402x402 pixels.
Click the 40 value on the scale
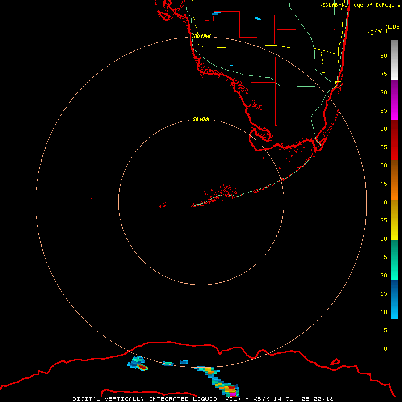tap(384, 202)
